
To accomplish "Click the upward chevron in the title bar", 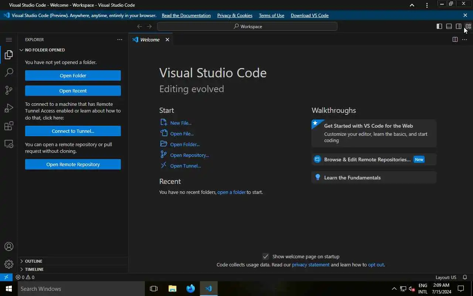I will pyautogui.click(x=412, y=5).
